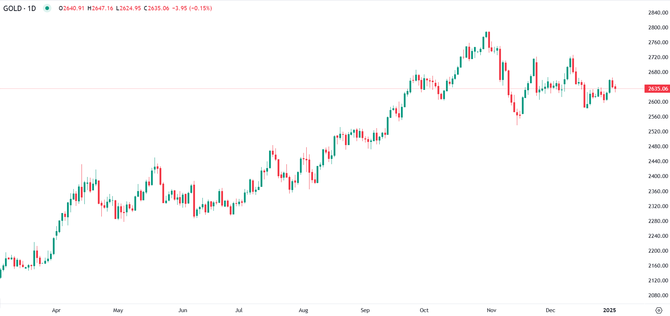
Task: Click the green market status indicator
Action: coord(47,8)
